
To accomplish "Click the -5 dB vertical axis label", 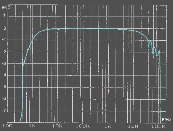I will tap(4, 87).
